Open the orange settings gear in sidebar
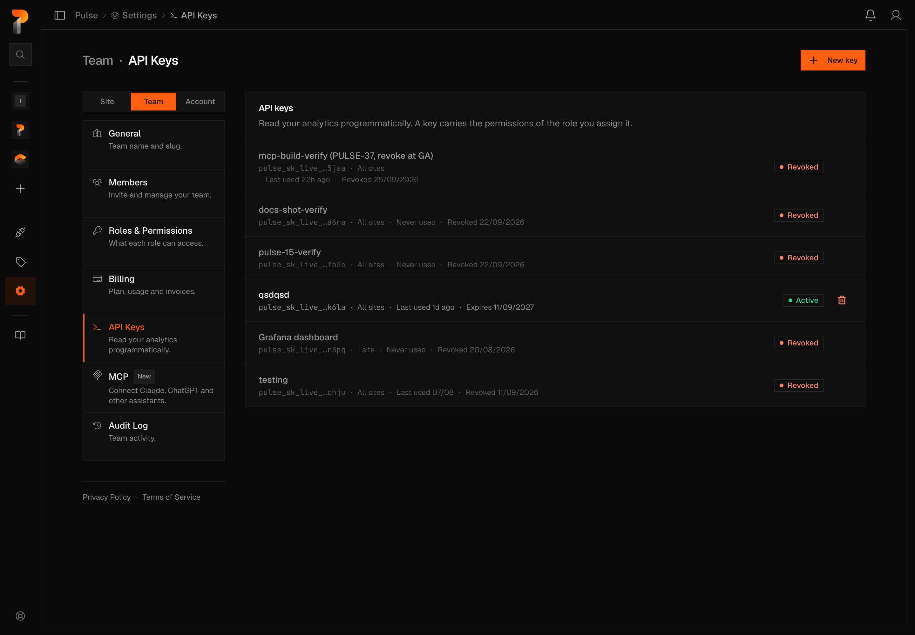 [x=20, y=291]
